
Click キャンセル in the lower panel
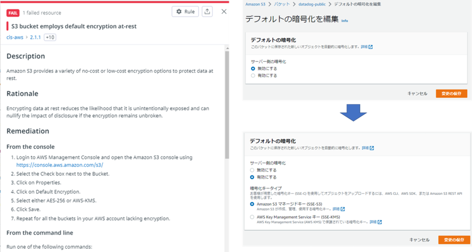pos(419,240)
